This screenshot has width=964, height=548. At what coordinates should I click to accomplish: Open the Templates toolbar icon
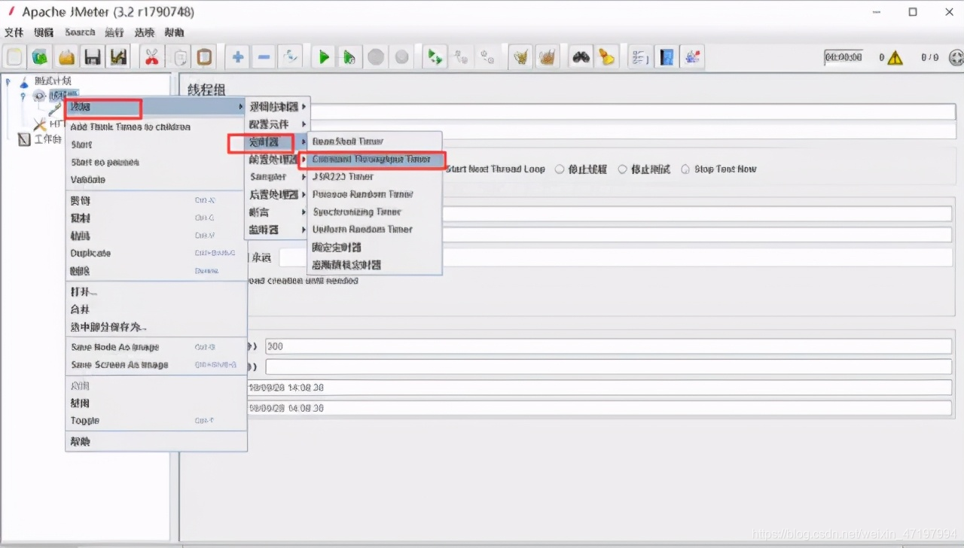41,56
